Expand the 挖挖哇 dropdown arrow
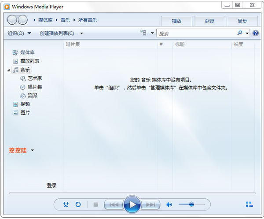The height and width of the screenshot is (219, 264). 32,150
